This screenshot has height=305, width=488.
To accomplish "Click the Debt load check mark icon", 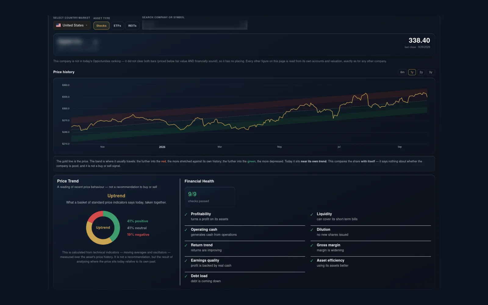I will tap(186, 276).
